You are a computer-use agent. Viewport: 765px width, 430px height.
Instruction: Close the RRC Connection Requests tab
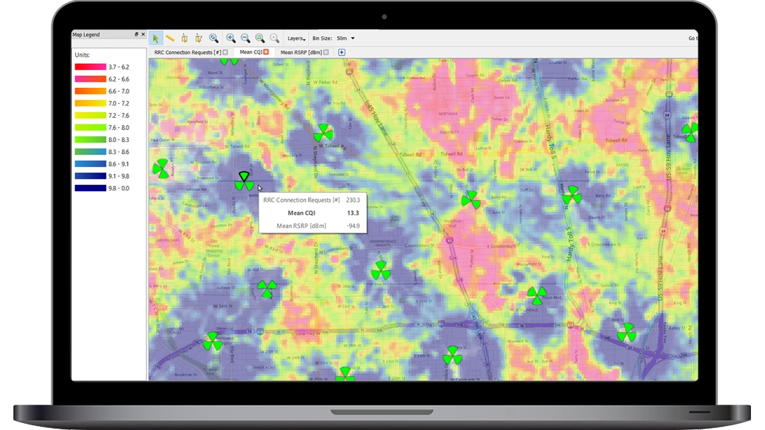click(225, 52)
